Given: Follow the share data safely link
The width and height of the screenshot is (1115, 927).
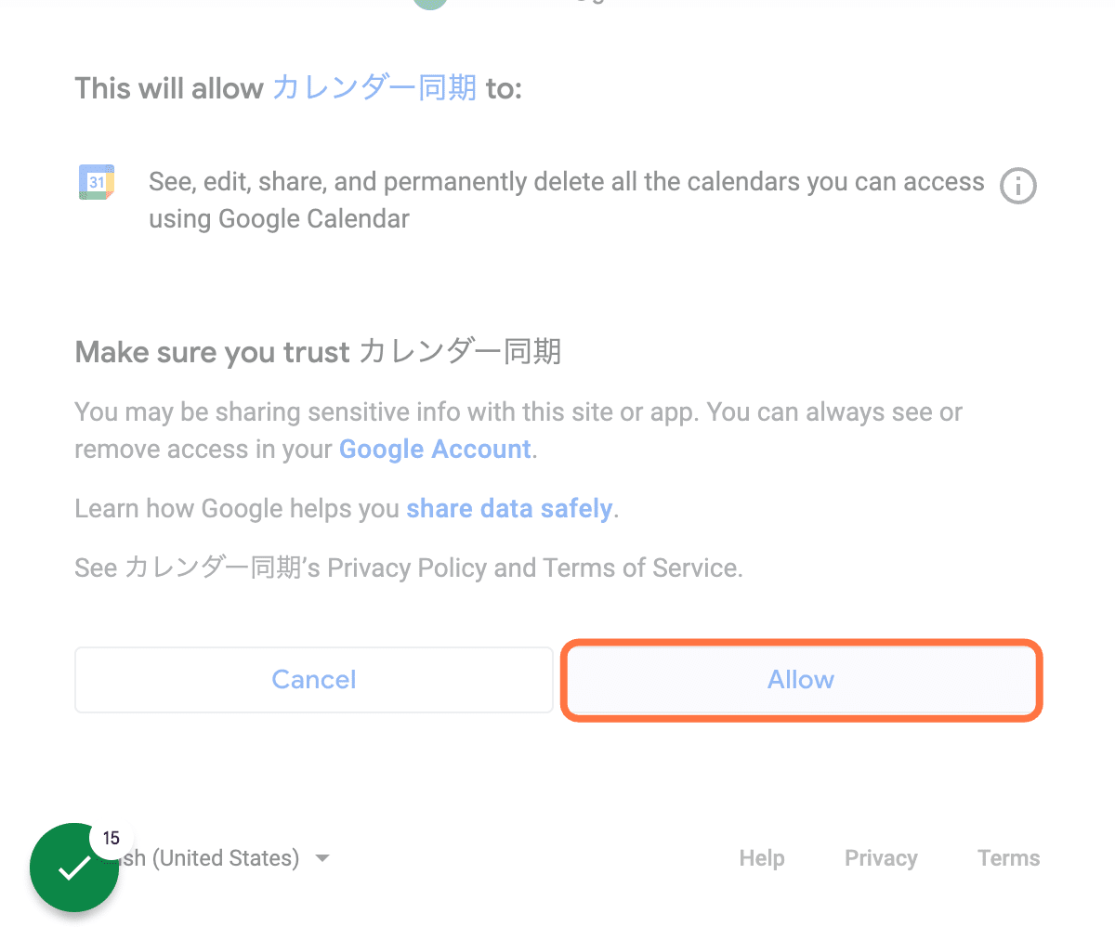Looking at the screenshot, I should (509, 509).
